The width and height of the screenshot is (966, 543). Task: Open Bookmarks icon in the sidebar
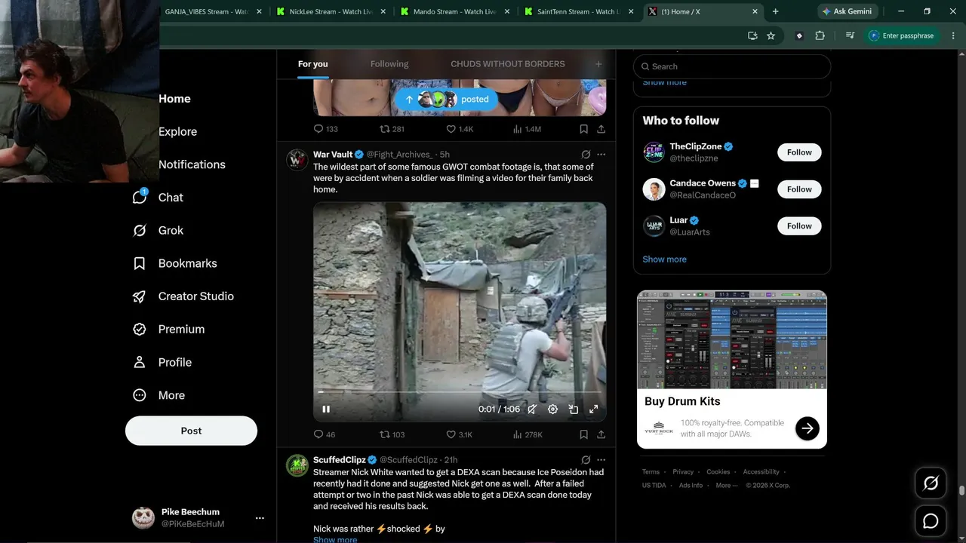coord(139,263)
